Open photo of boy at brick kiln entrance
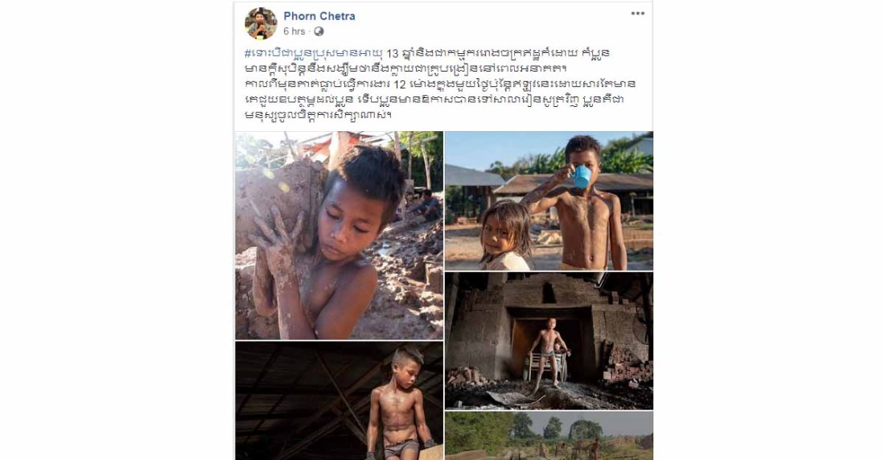 click(x=549, y=341)
